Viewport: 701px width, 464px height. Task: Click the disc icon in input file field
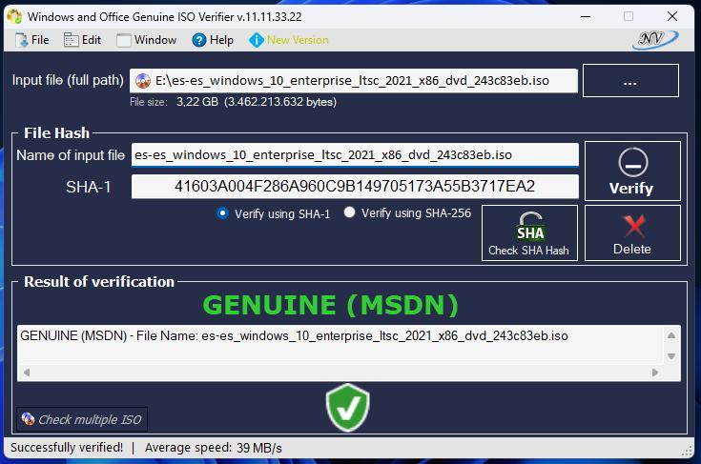pos(143,81)
